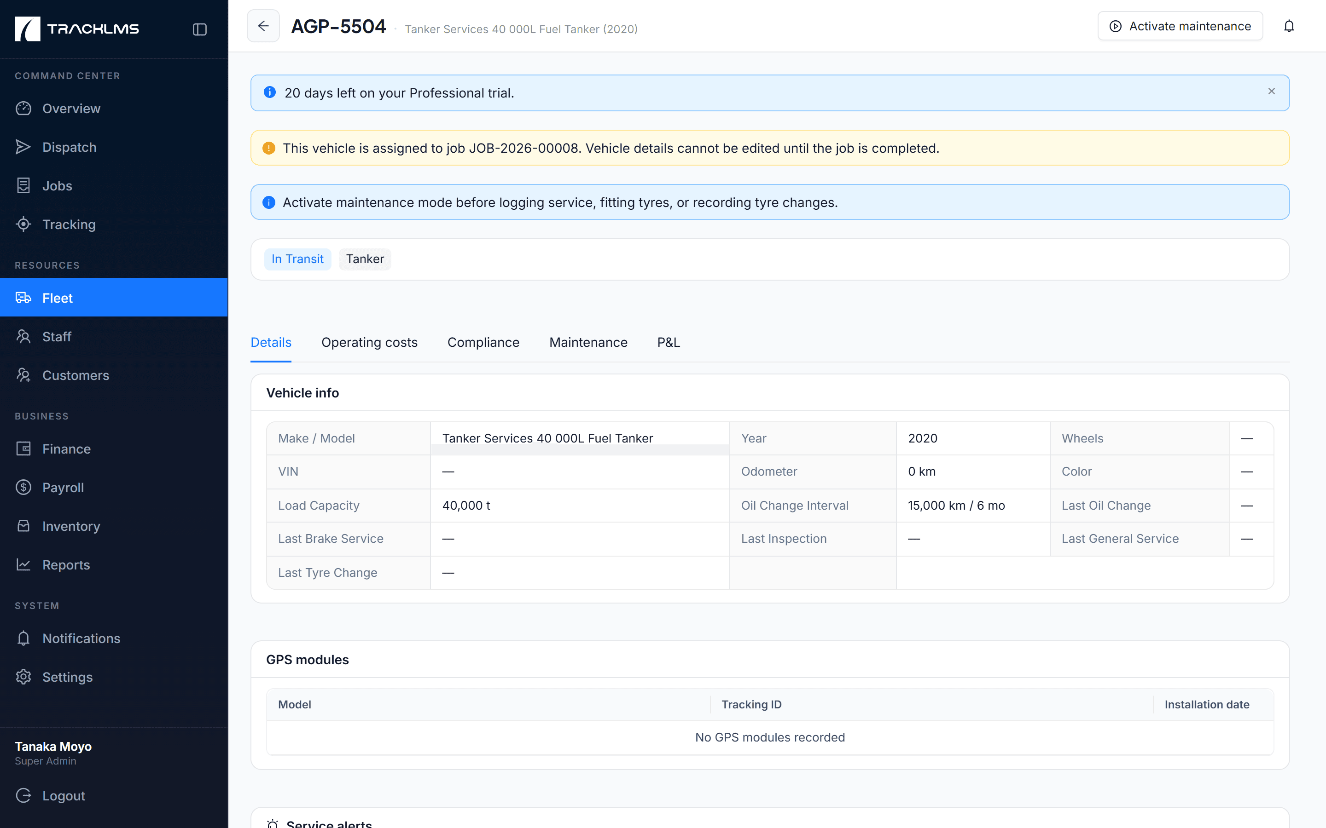Image resolution: width=1326 pixels, height=828 pixels.
Task: Click the TrackLMS logo icon
Action: [28, 29]
